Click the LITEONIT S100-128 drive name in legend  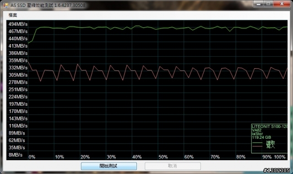point(270,126)
